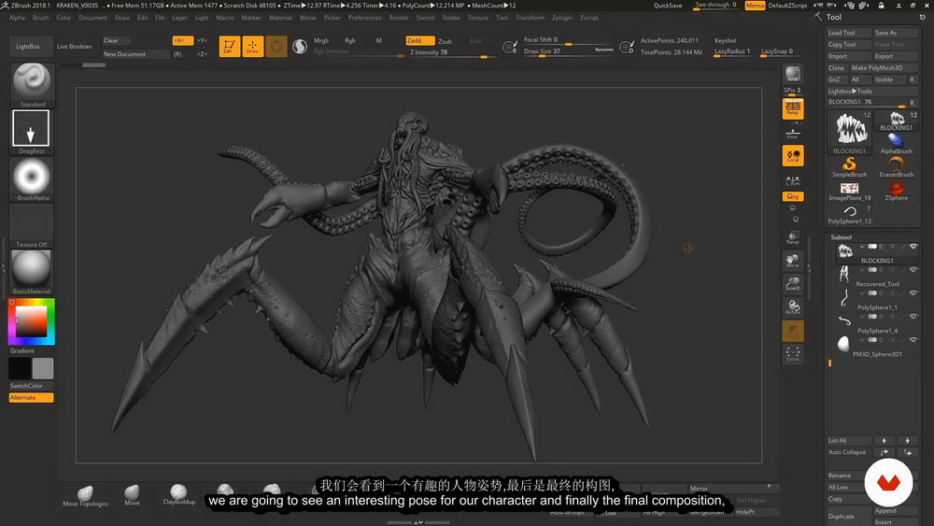
Task: Click the Load Tool button
Action: click(x=848, y=33)
